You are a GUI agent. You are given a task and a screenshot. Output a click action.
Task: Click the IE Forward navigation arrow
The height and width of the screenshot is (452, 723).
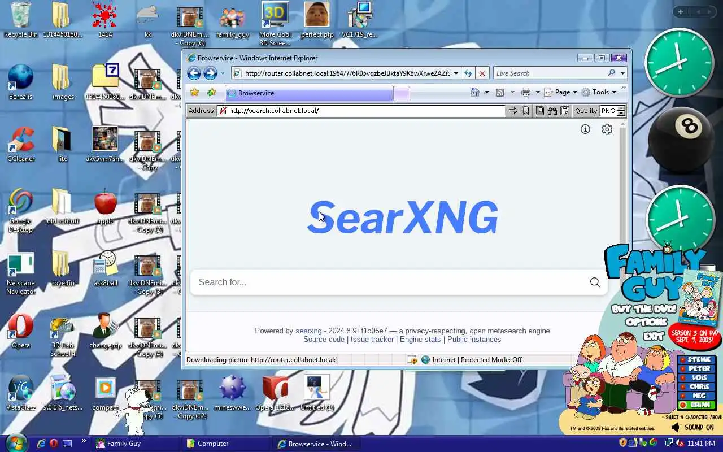click(210, 73)
